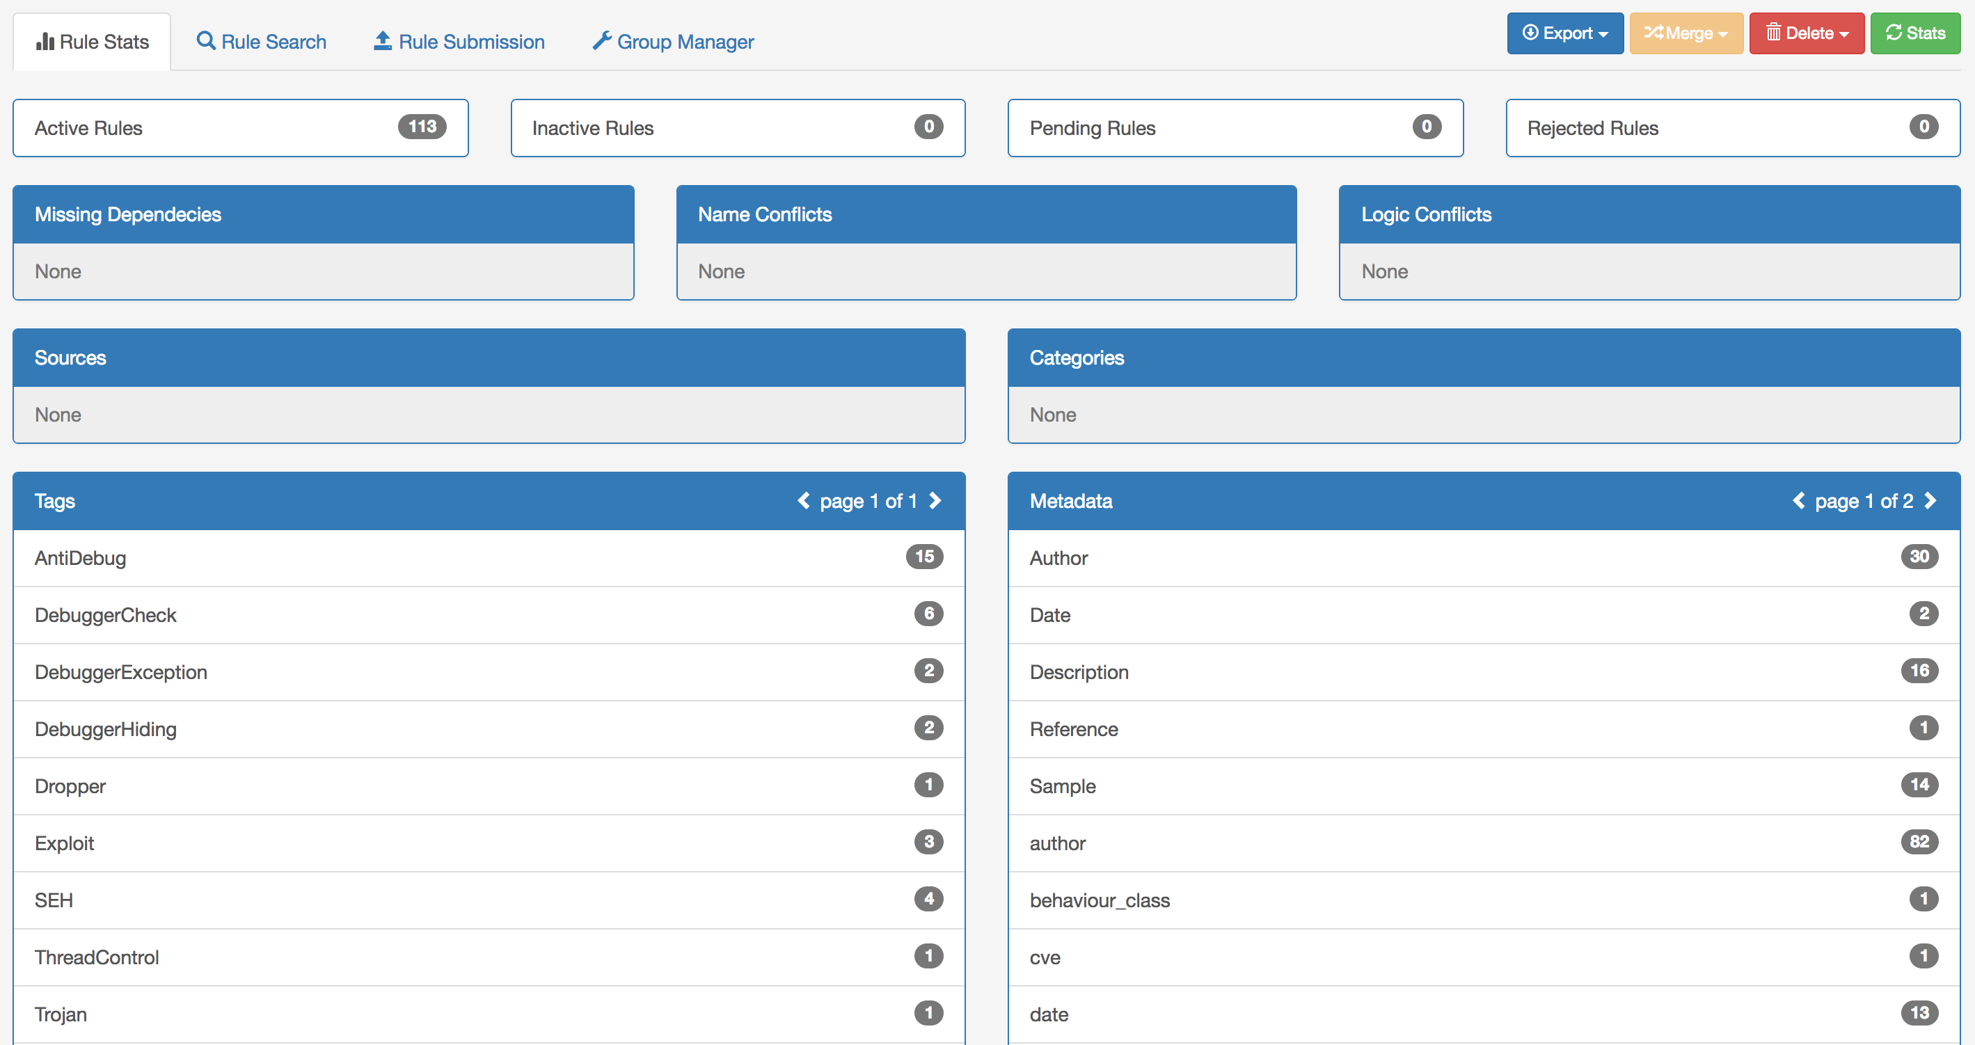Image resolution: width=1975 pixels, height=1045 pixels.
Task: Select the AntiDebug tag row
Action: pyautogui.click(x=489, y=558)
